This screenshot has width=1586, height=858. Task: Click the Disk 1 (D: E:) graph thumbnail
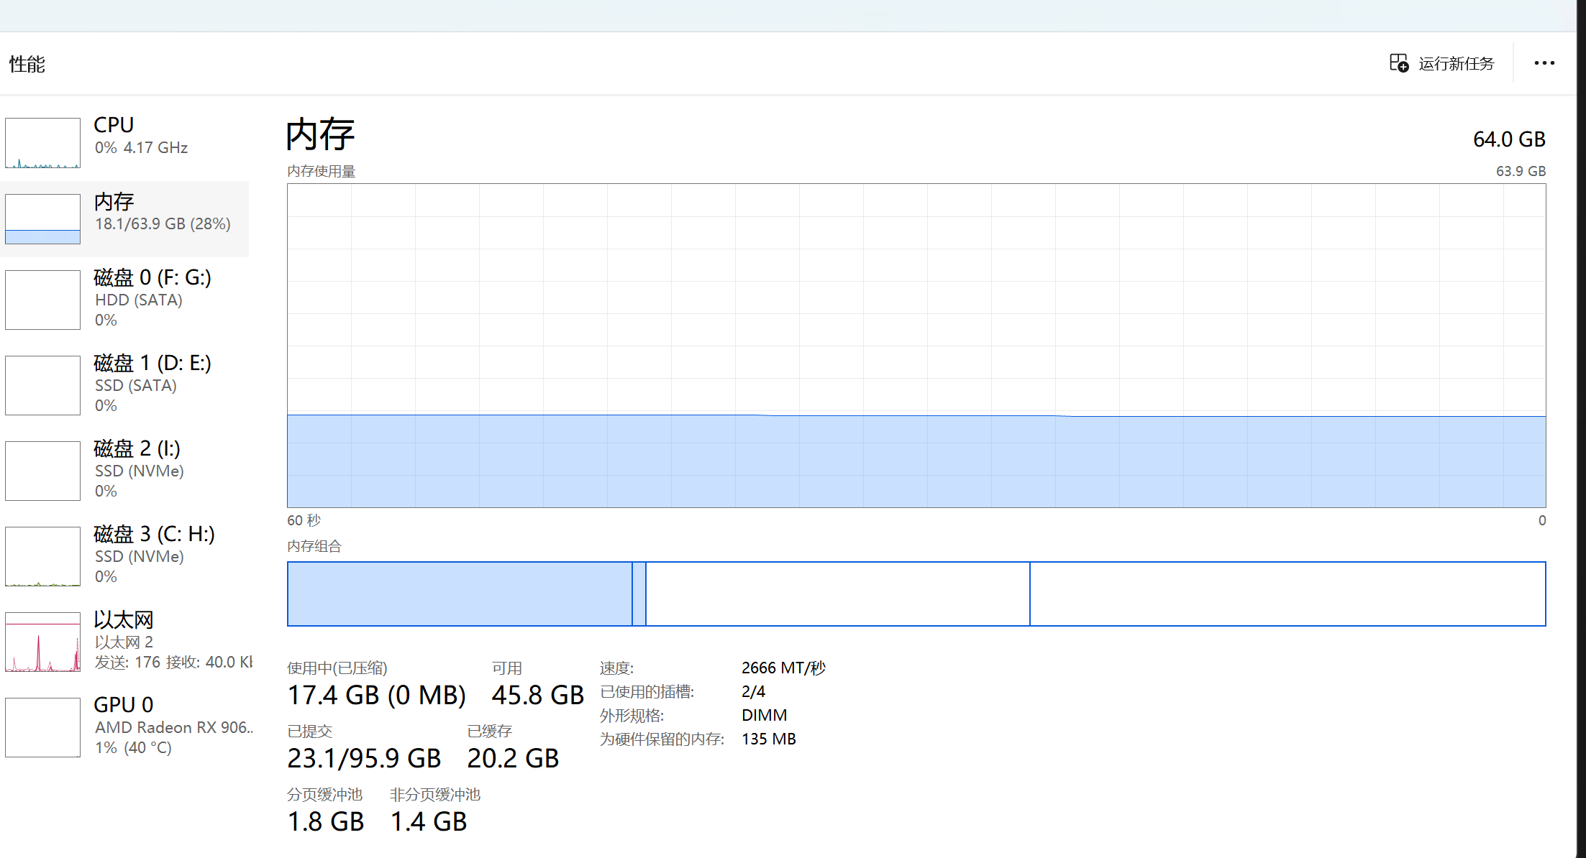42,385
